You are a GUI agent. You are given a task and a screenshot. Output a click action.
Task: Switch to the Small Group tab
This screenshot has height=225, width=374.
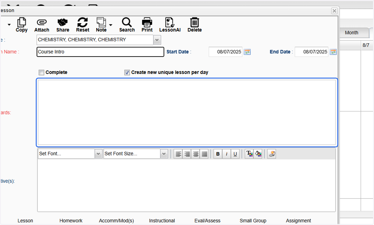tap(253, 221)
